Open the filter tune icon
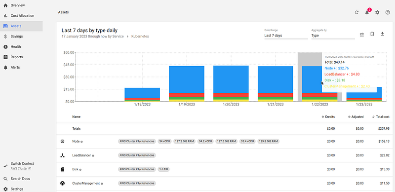The image size is (395, 192). click(x=362, y=35)
